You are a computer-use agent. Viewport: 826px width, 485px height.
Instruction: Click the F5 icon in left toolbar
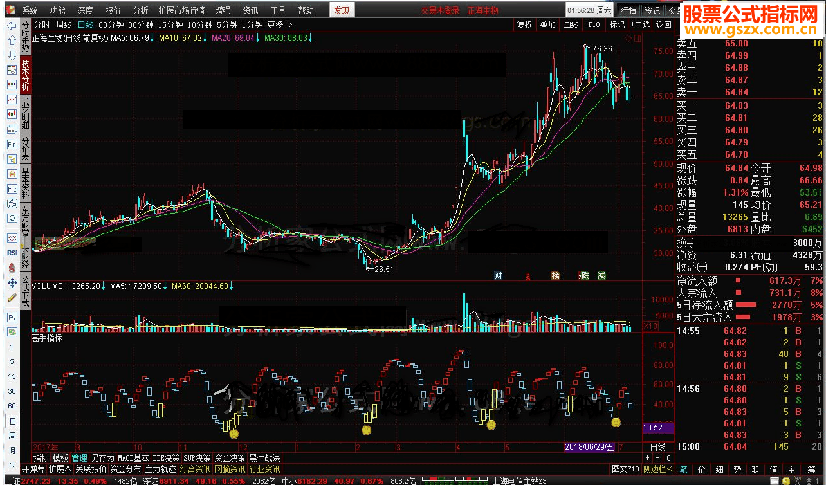tap(12, 317)
